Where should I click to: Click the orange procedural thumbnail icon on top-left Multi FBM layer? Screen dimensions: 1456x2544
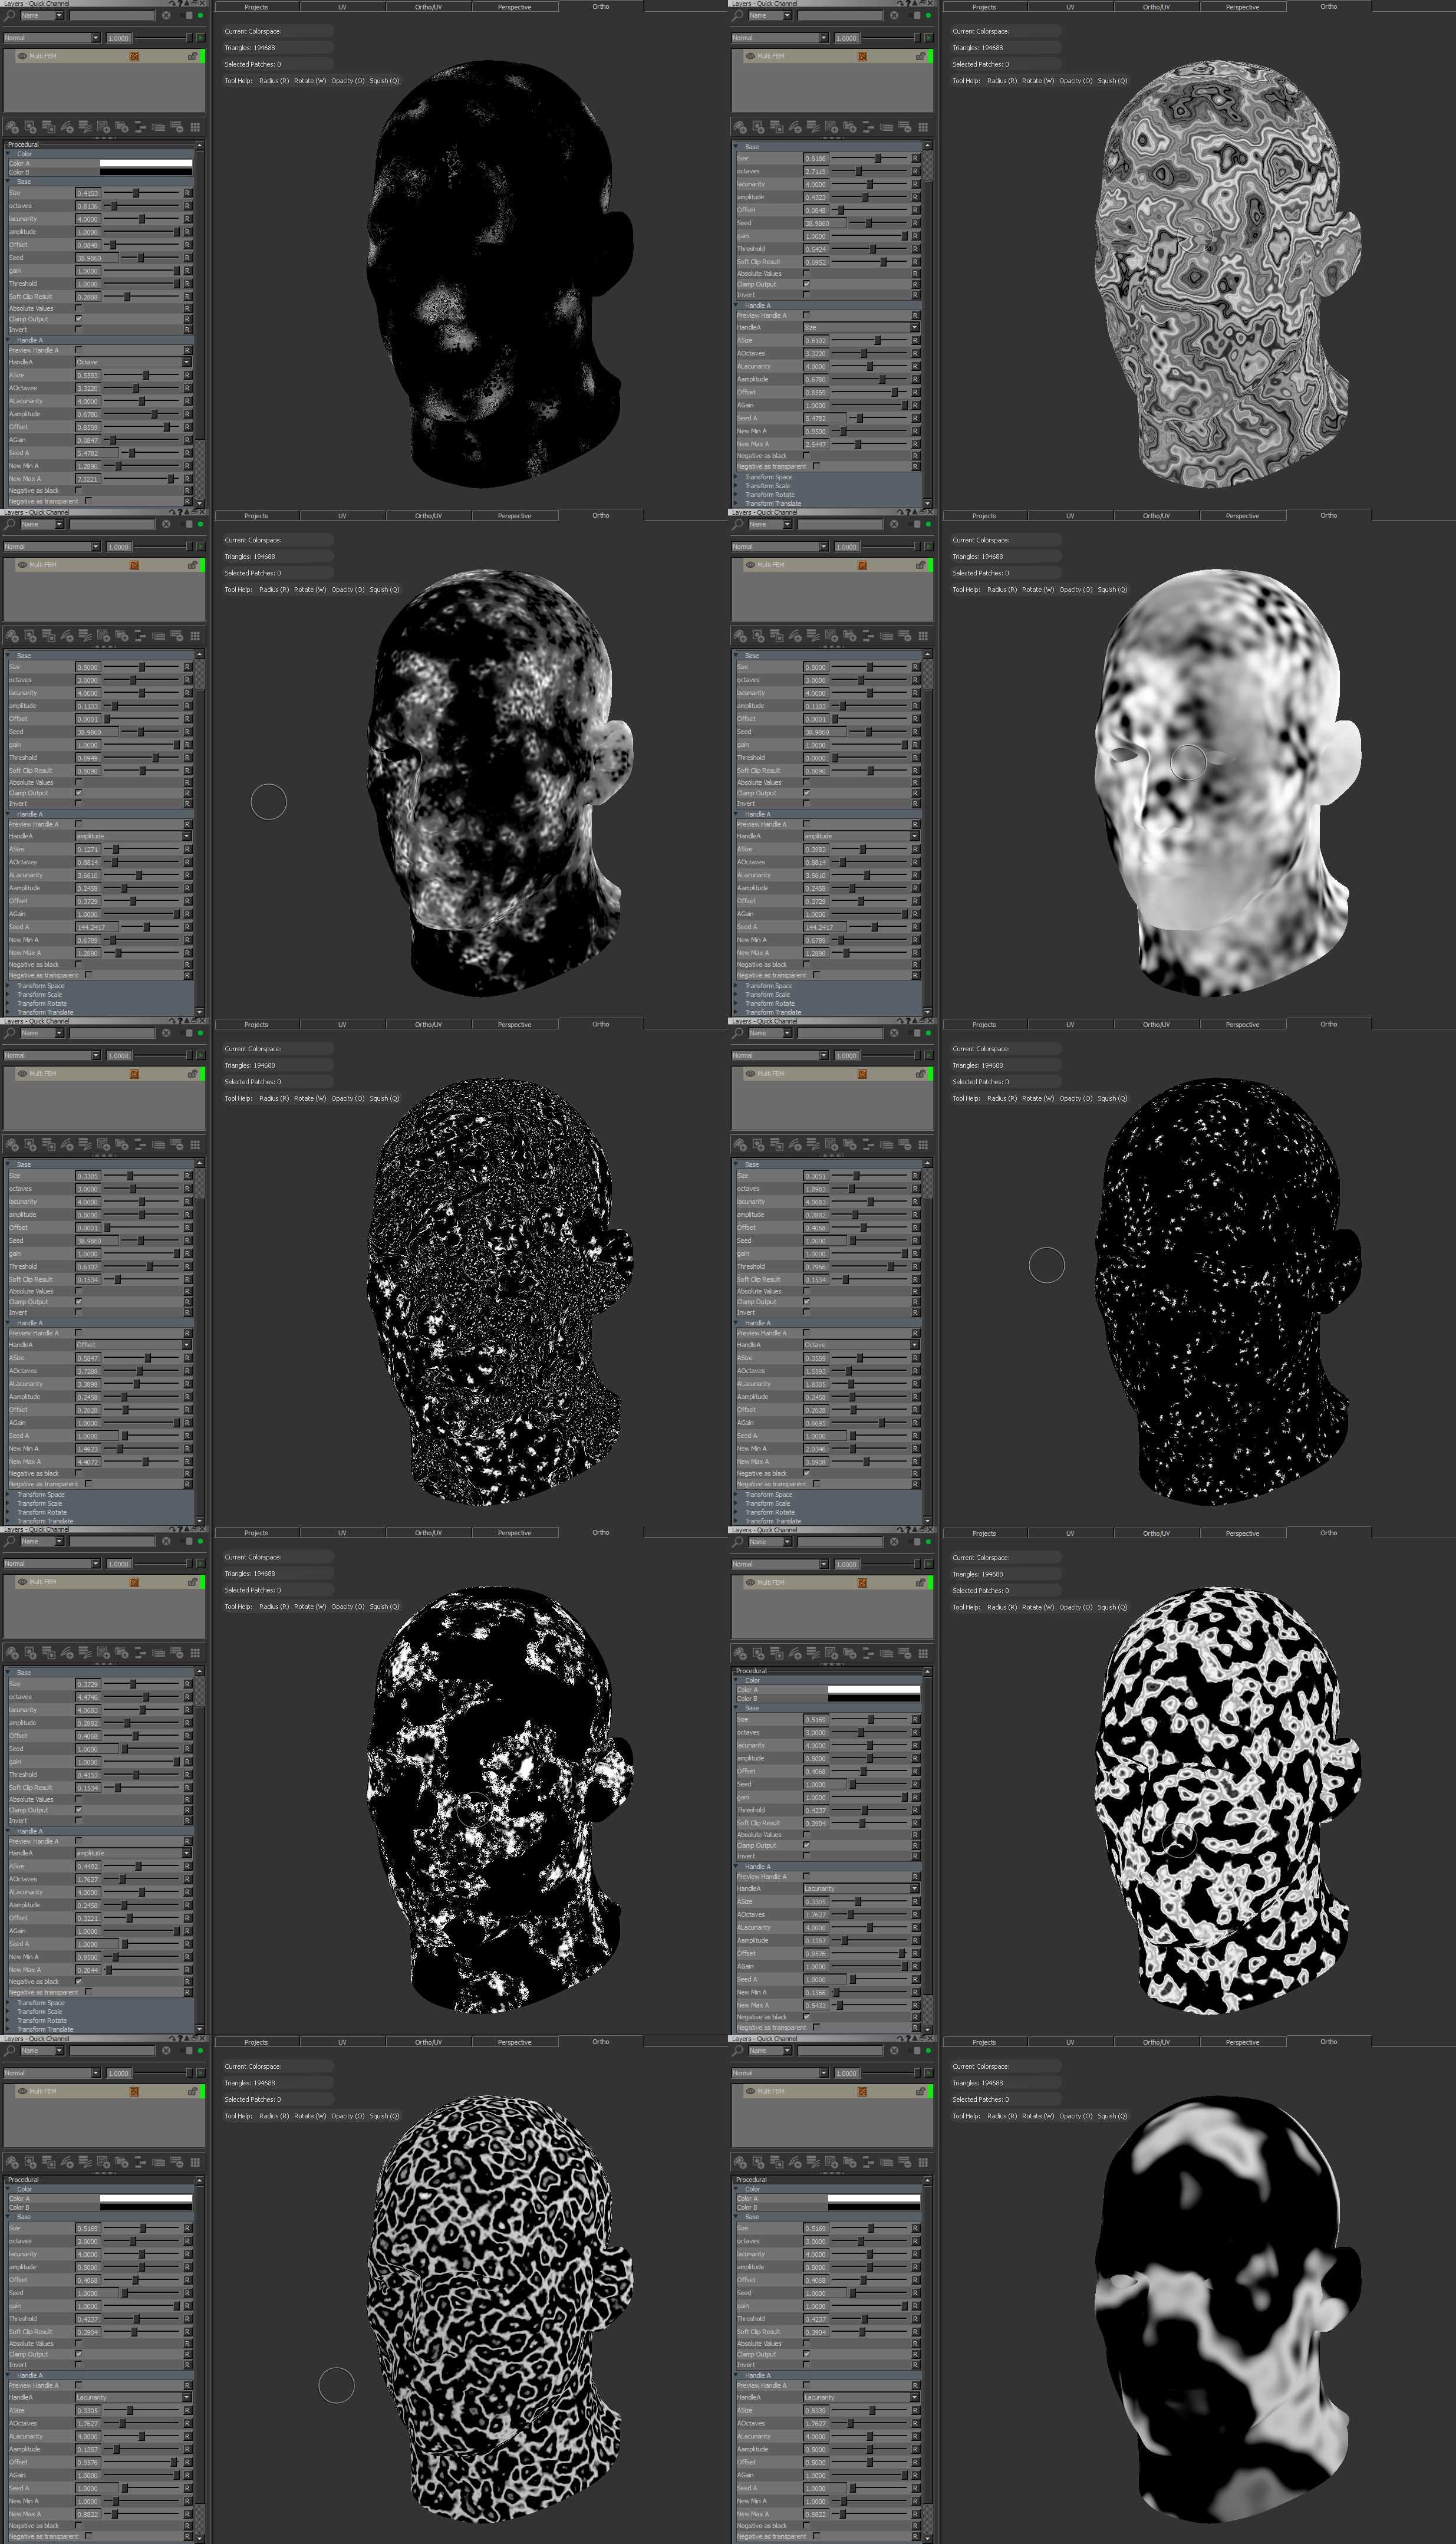[134, 56]
